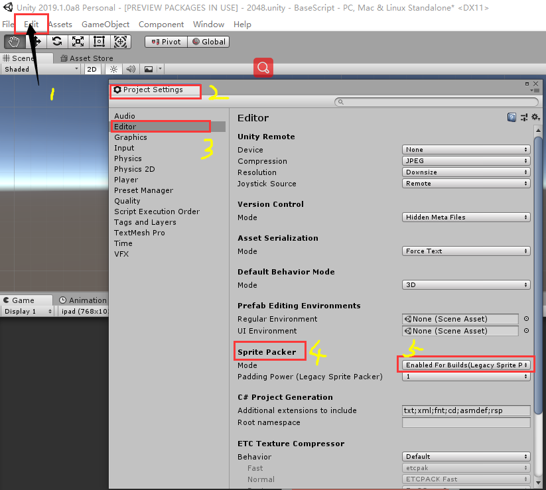This screenshot has height=490, width=546.
Task: Select Audio settings category
Action: [x=125, y=116]
